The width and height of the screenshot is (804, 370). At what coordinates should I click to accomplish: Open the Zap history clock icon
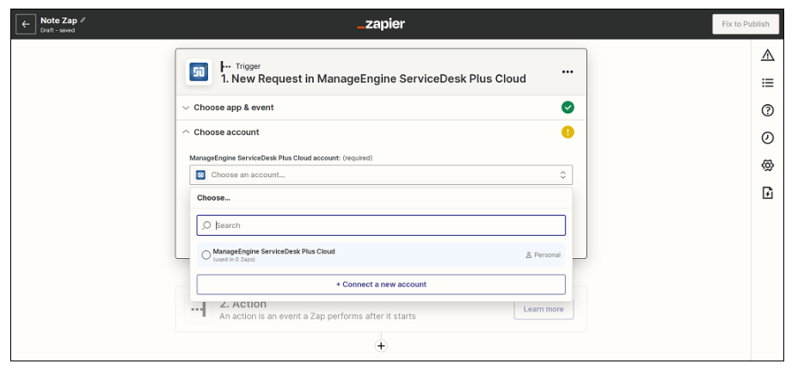pos(767,138)
